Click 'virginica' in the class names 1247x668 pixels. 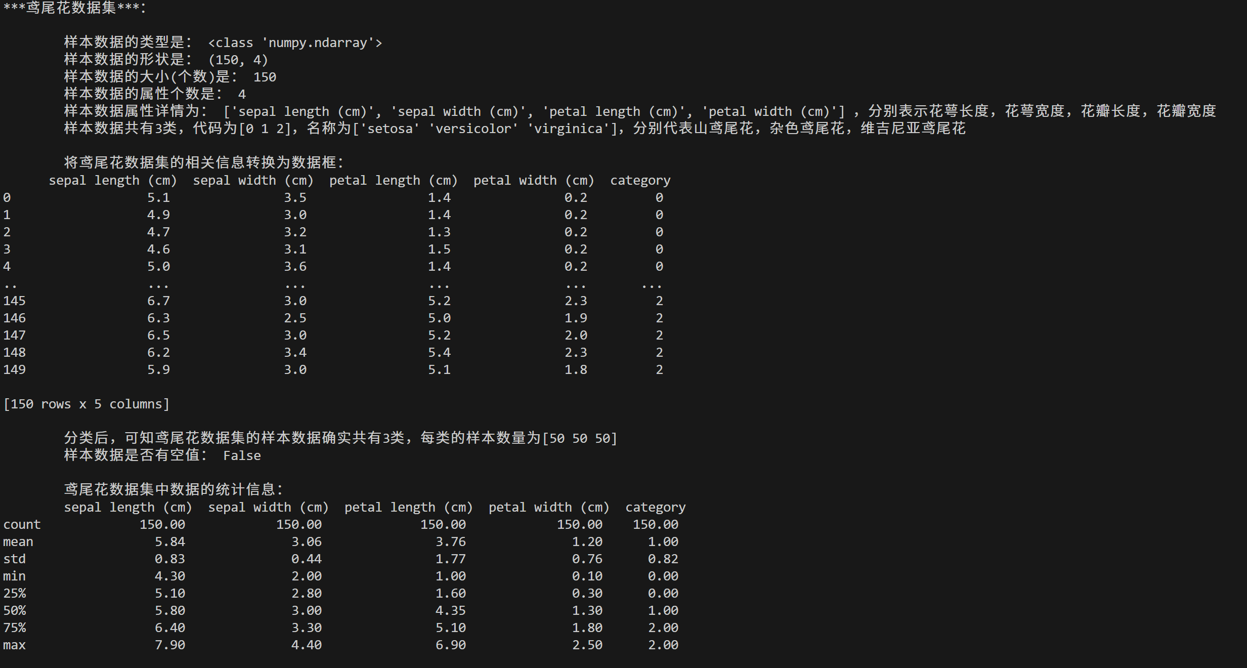pyautogui.click(x=568, y=129)
